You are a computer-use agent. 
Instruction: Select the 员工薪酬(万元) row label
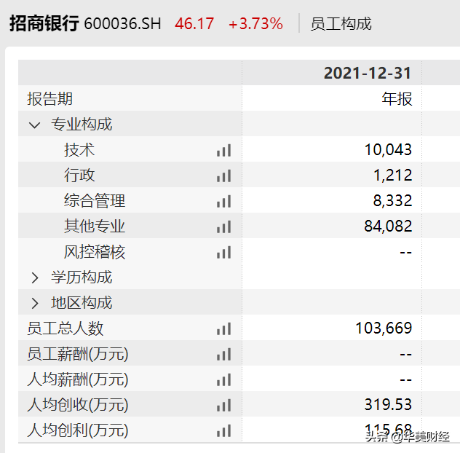tap(78, 354)
